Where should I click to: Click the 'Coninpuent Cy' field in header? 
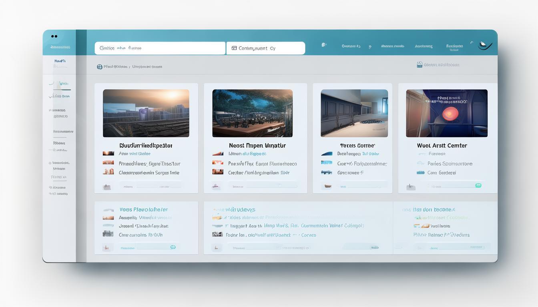point(265,48)
